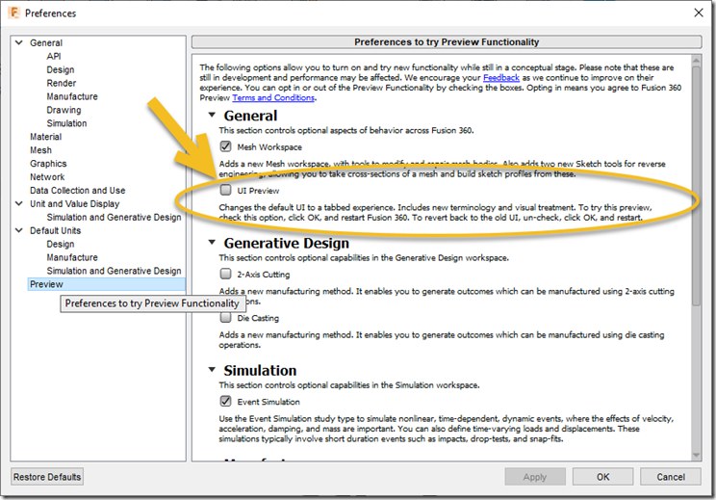Screen dimensions: 716x500
Task: Confirm with the OK button
Action: pyautogui.click(x=602, y=477)
